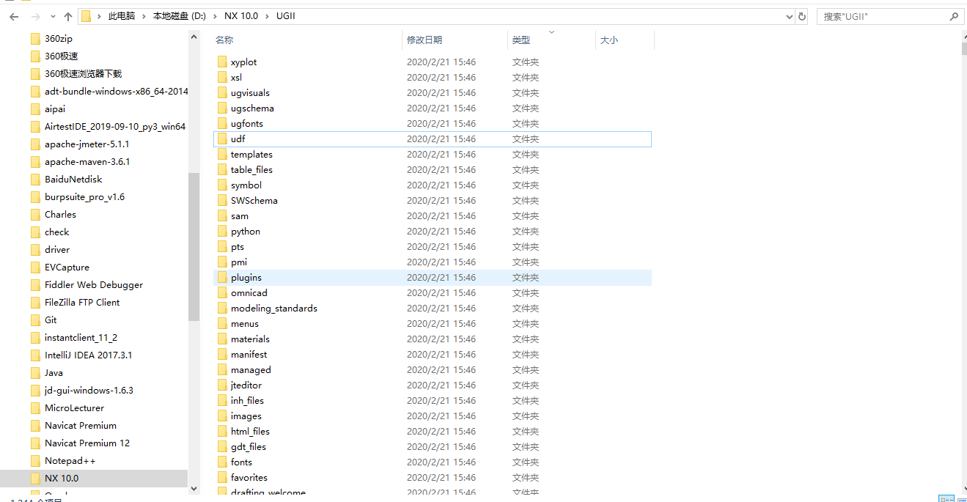Viewport: 967px width, 502px height.
Task: Open Git in navigation tree
Action: [51, 320]
